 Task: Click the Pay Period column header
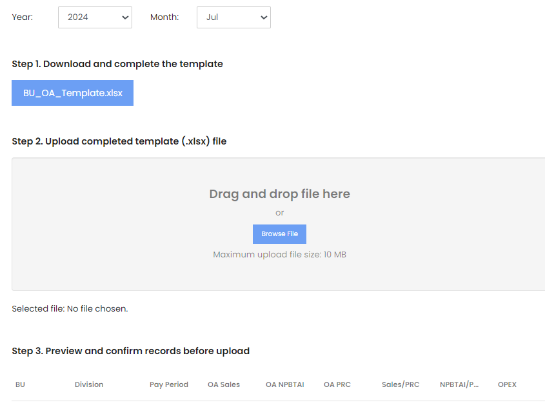(x=169, y=384)
